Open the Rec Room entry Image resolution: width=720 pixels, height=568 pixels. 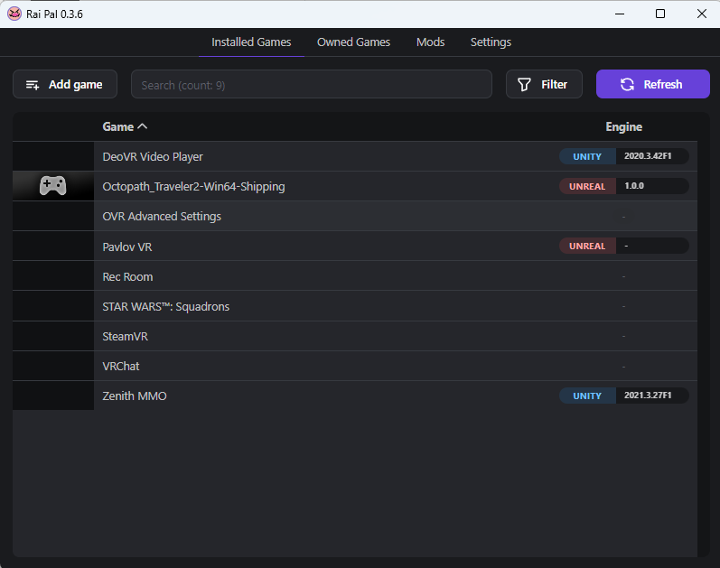point(355,276)
